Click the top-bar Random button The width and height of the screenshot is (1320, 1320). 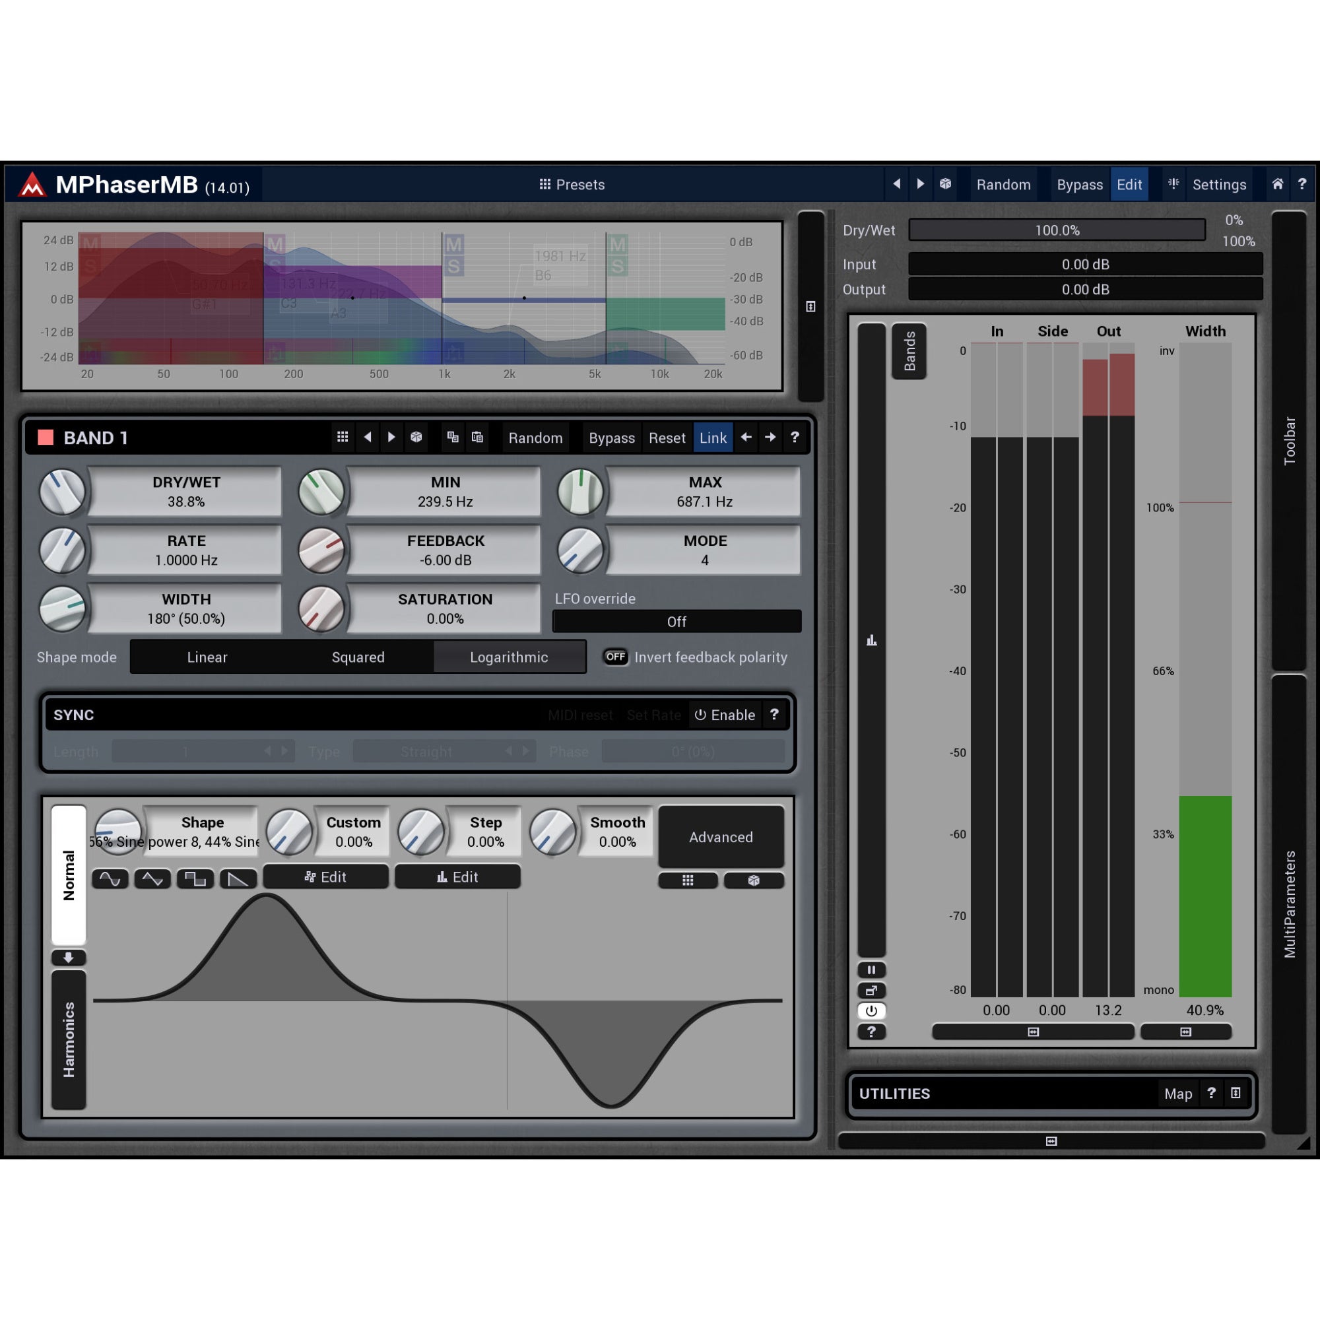1003,185
